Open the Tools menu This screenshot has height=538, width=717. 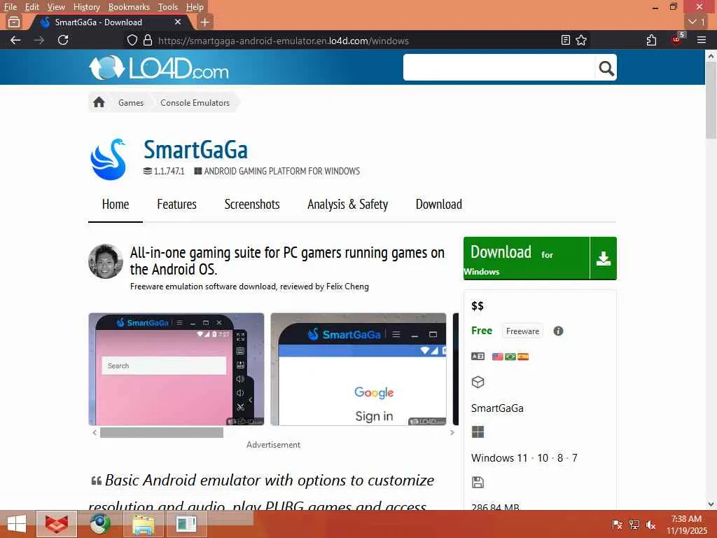[168, 7]
